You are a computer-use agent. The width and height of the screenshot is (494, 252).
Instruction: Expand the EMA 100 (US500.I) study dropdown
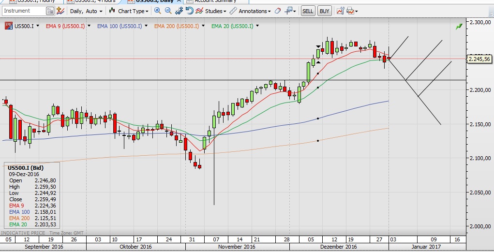(146, 26)
